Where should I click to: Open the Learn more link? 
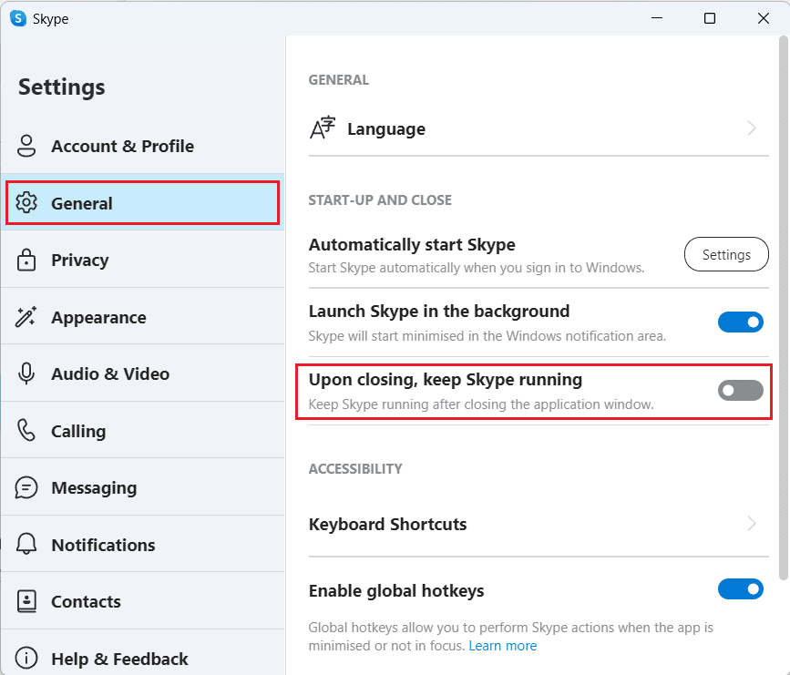coord(502,645)
